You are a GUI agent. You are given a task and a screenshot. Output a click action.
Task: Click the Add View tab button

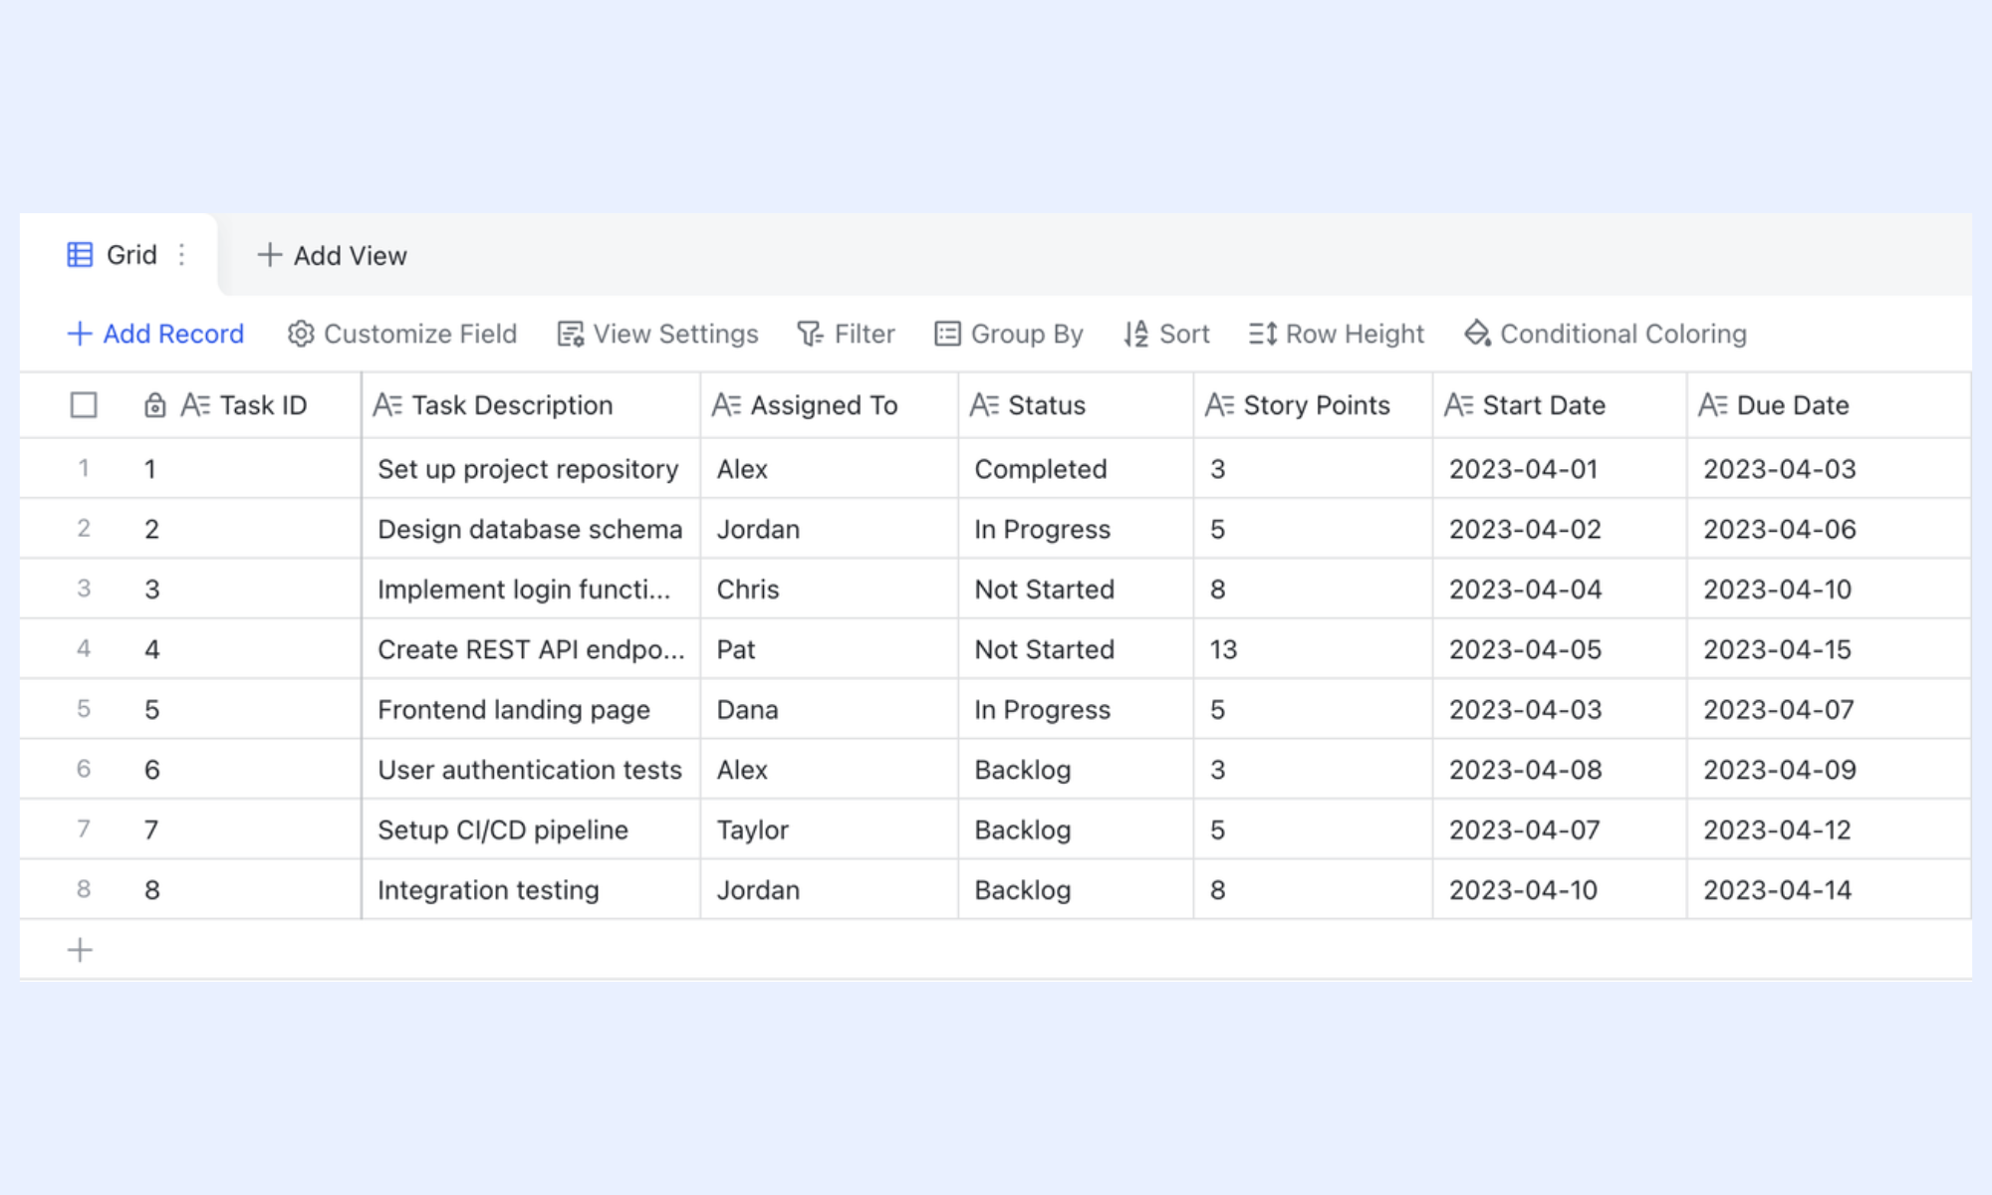tap(332, 255)
